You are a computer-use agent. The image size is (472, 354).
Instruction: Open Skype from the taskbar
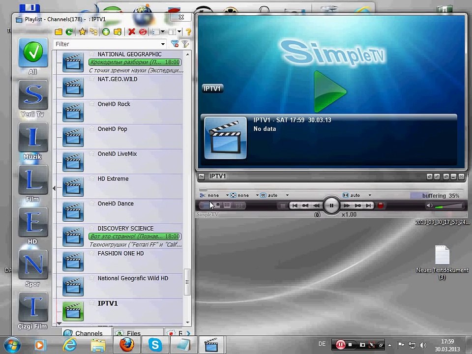(x=155, y=345)
